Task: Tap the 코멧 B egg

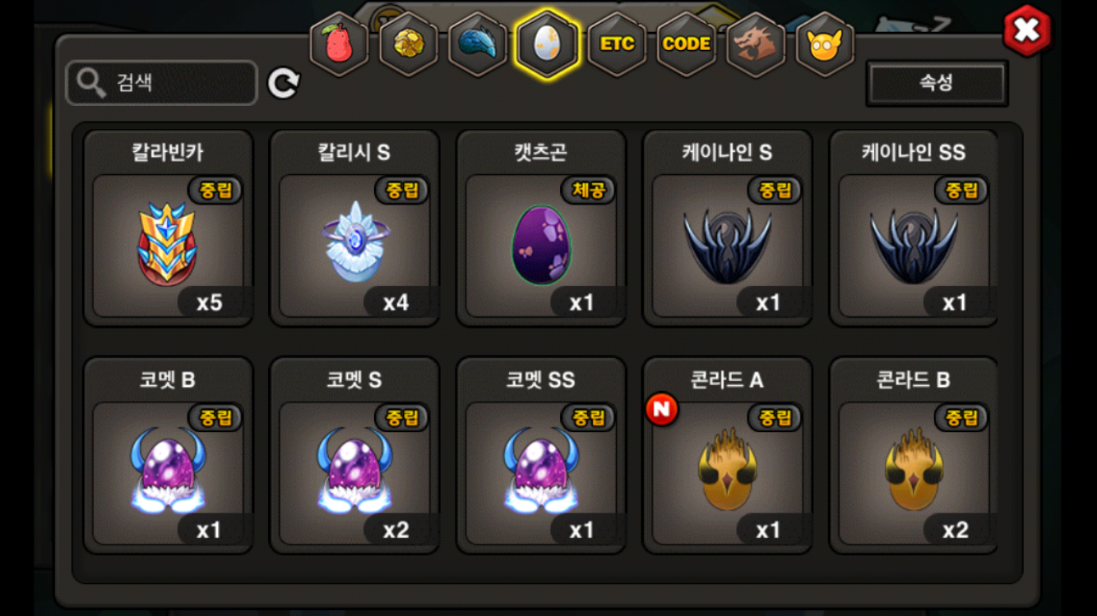Action: pyautogui.click(x=168, y=455)
